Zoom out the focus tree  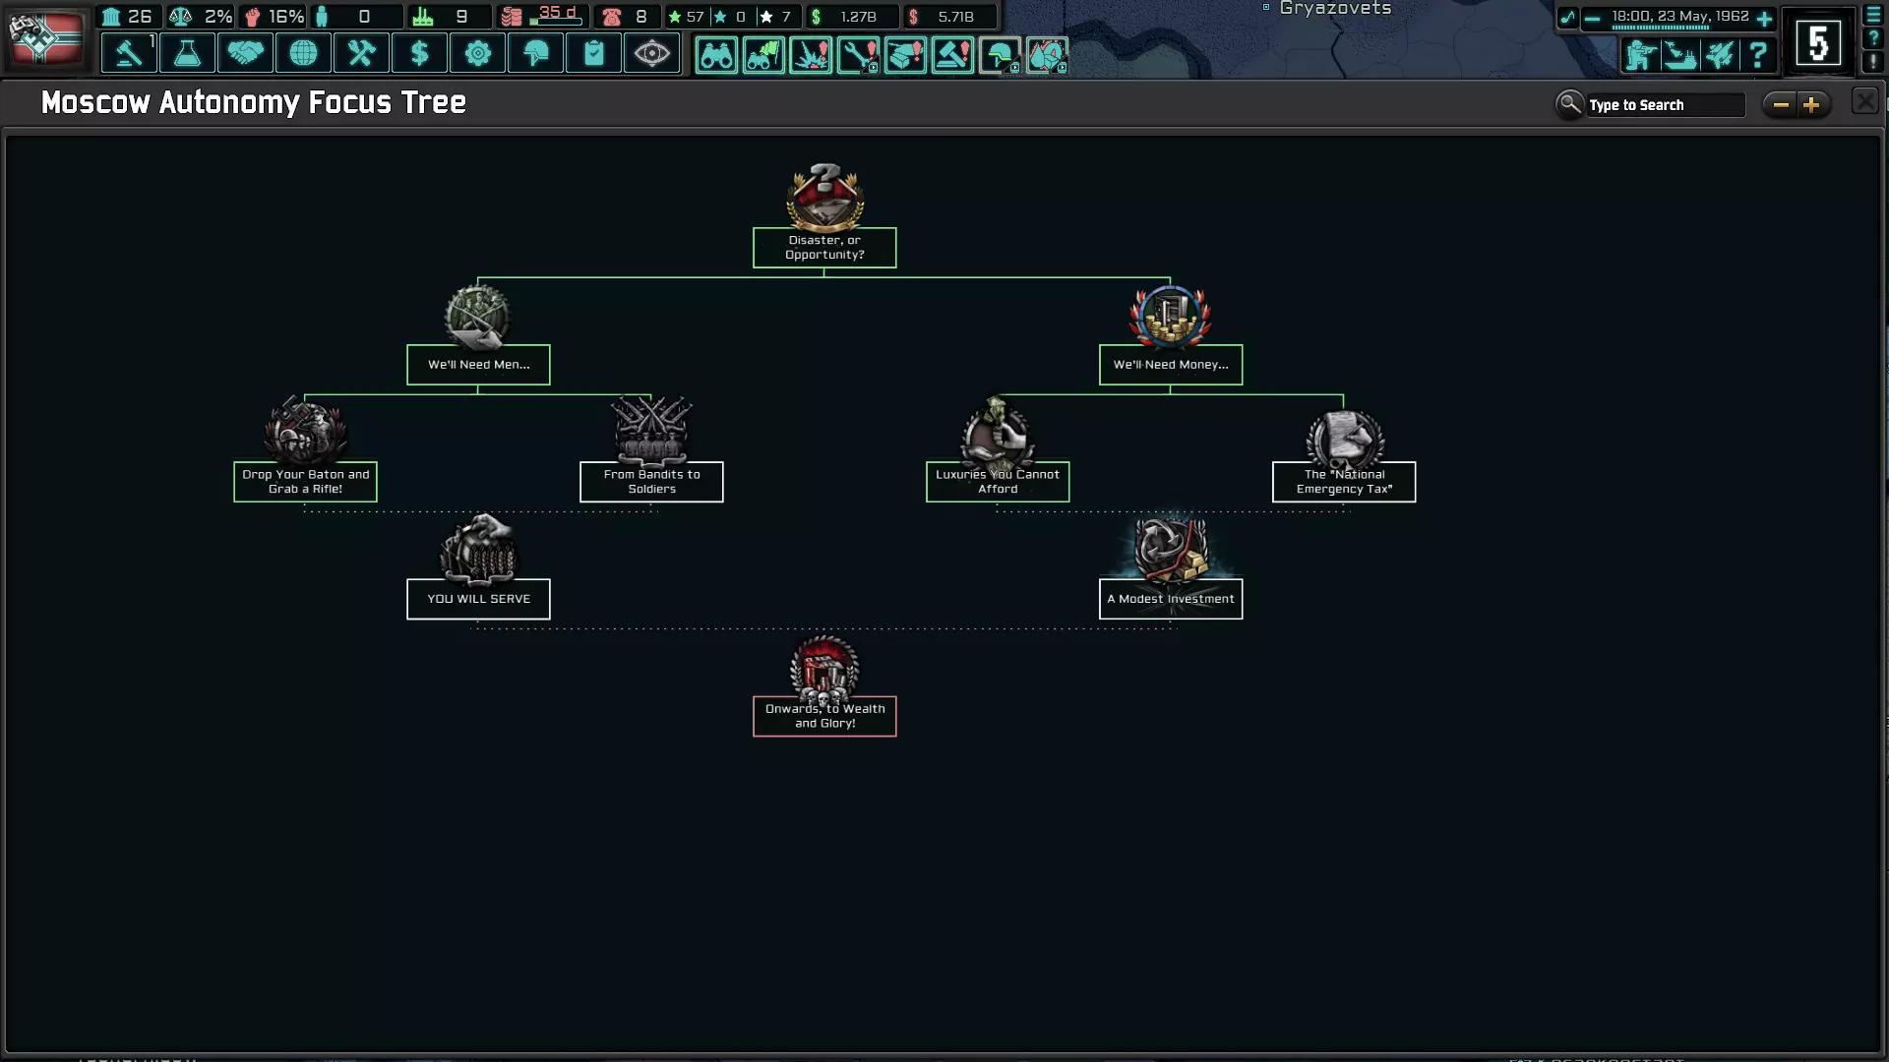tap(1780, 104)
